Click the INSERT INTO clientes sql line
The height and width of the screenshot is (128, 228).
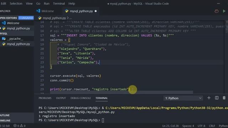click(x=112, y=36)
